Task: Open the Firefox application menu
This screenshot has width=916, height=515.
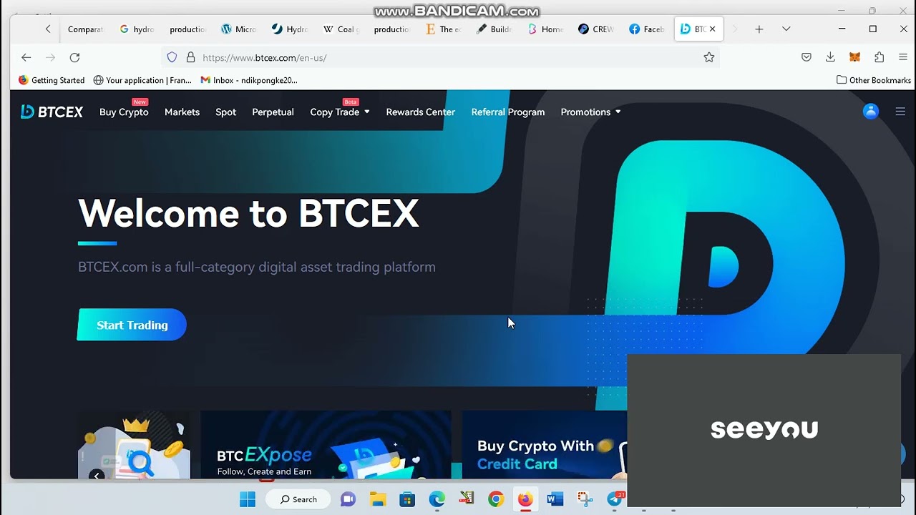Action: pyautogui.click(x=904, y=57)
